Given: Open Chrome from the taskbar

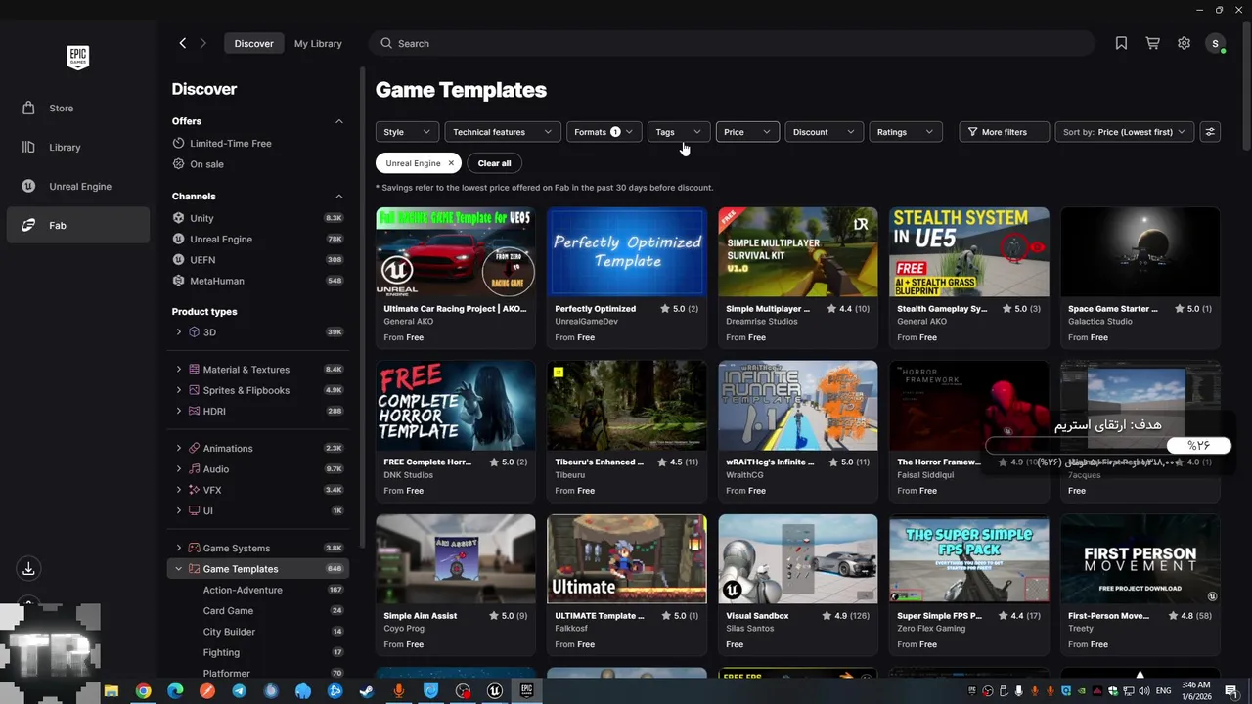Looking at the screenshot, I should [x=144, y=691].
